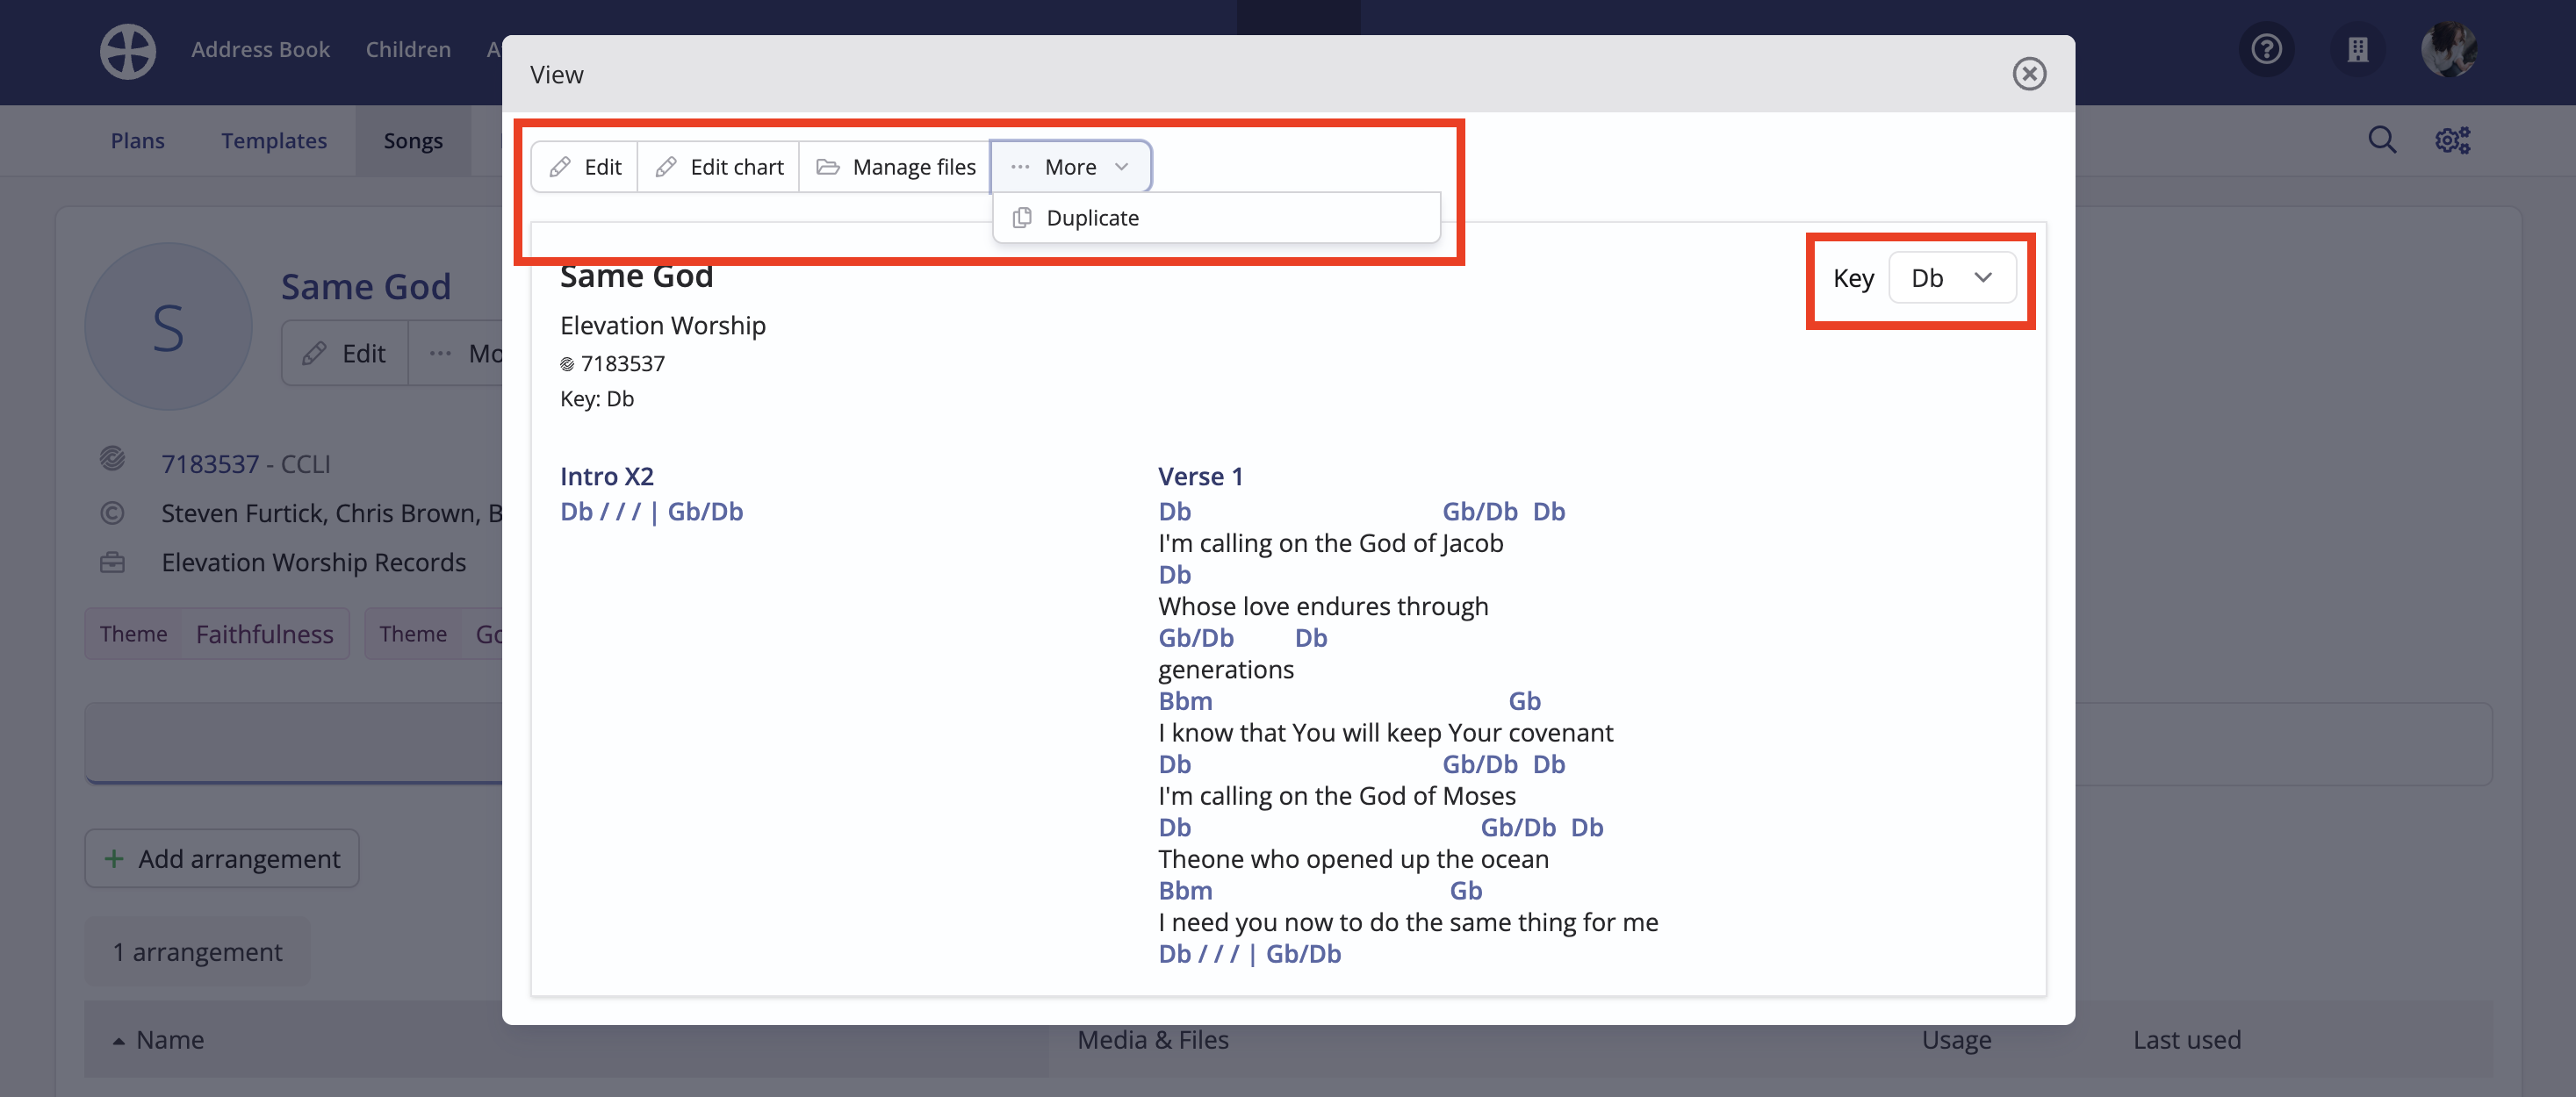Screen dimensions: 2576x1097
Task: Click the Same God title on background page
Action: (x=366, y=287)
